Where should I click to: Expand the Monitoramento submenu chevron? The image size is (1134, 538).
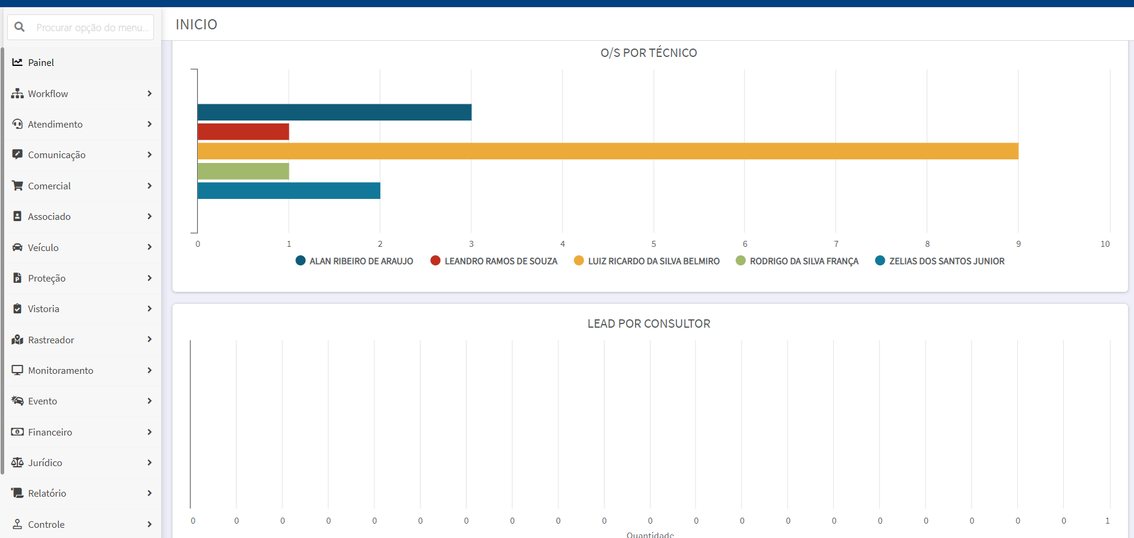(150, 370)
